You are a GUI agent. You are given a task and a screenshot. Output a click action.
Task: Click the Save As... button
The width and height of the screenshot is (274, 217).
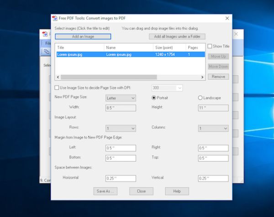point(105,191)
